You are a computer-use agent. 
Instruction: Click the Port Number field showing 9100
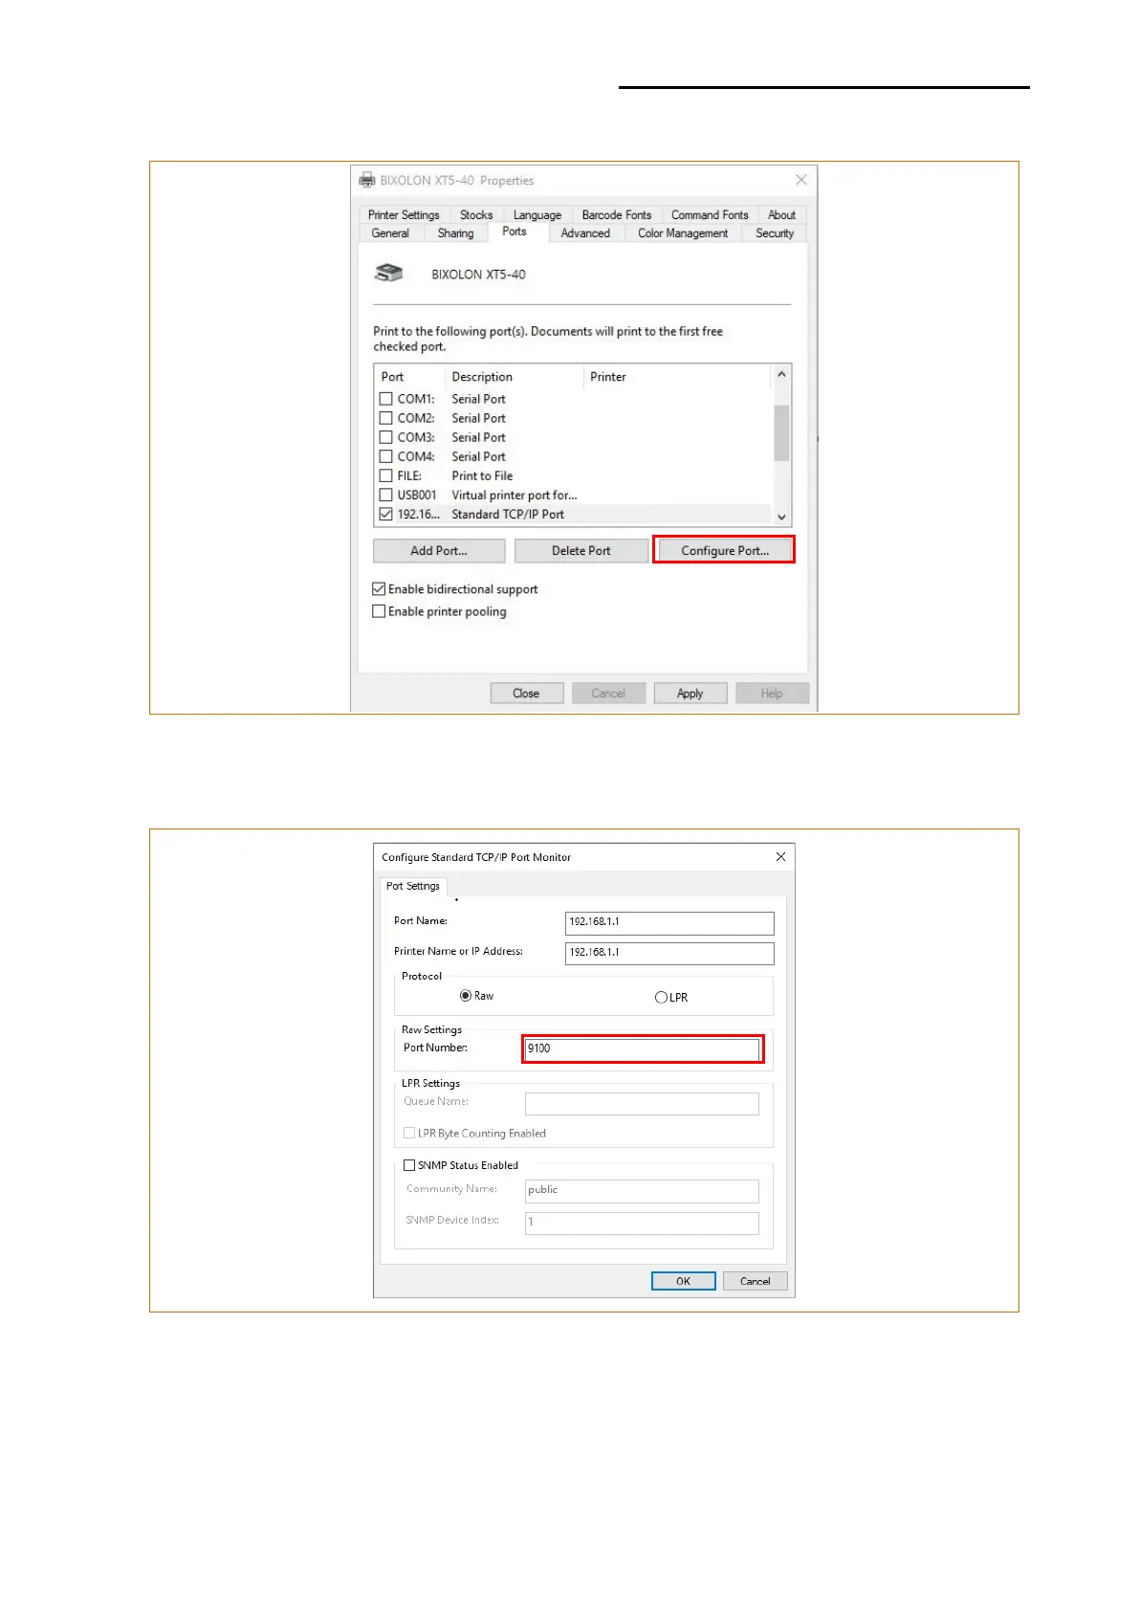point(642,1048)
